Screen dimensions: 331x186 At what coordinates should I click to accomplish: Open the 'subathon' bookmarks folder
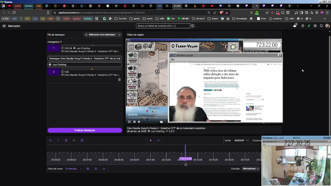point(275,19)
